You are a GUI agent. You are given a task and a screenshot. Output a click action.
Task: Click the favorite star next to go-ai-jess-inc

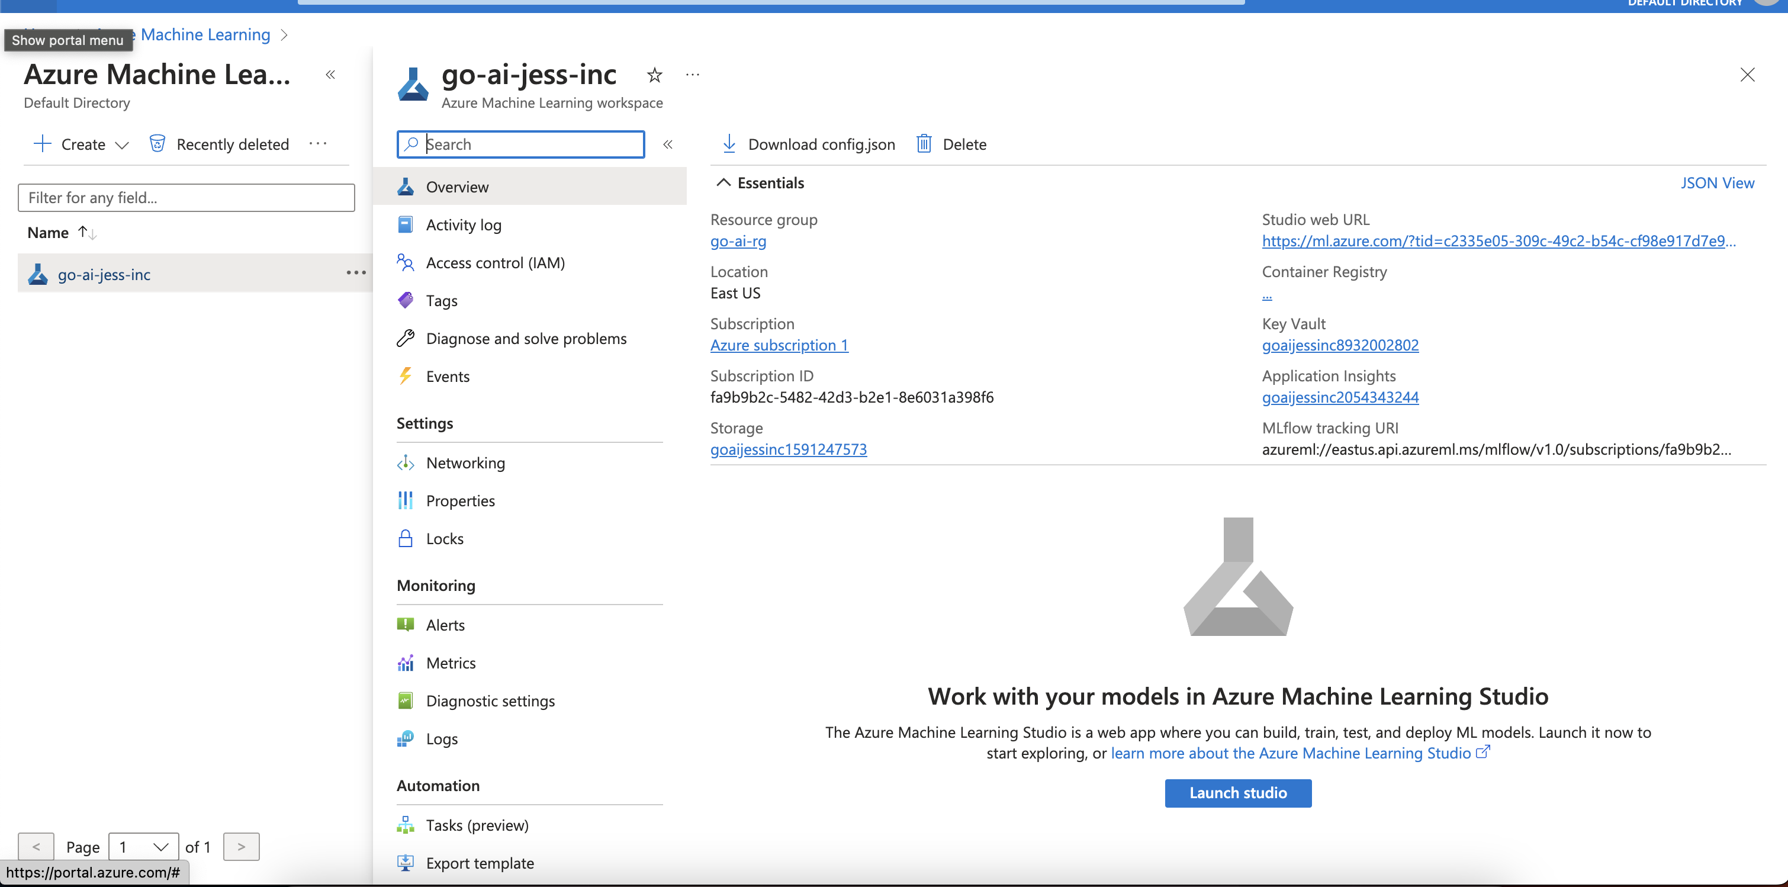(x=654, y=75)
